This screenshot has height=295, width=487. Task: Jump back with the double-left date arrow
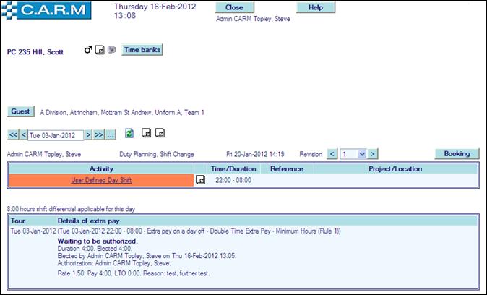(x=13, y=135)
